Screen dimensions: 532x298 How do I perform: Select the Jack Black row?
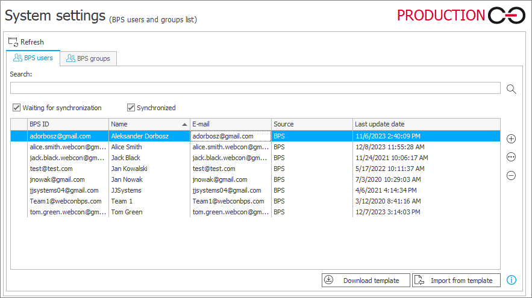click(255, 158)
